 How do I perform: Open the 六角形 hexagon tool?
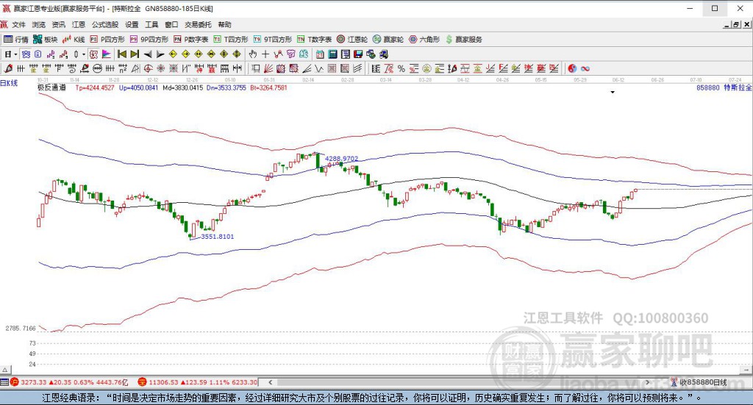click(424, 40)
